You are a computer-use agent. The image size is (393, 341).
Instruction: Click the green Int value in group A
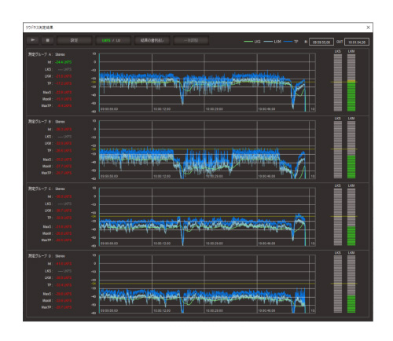pyautogui.click(x=63, y=62)
